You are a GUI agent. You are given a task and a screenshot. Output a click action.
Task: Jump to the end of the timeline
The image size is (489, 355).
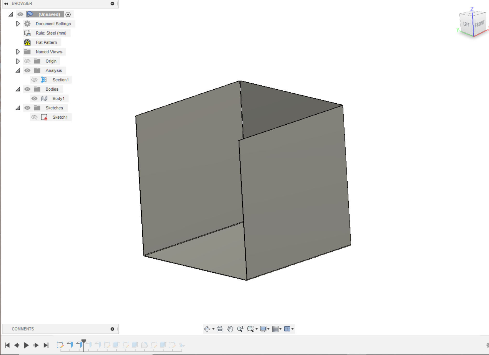(46, 345)
